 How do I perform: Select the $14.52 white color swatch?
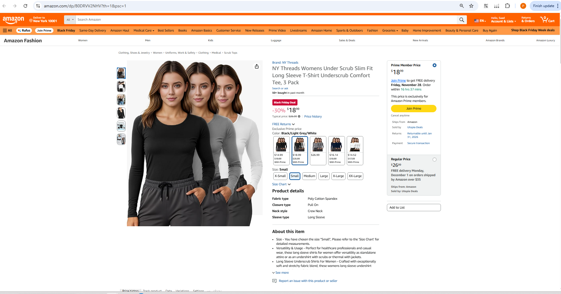(355, 151)
